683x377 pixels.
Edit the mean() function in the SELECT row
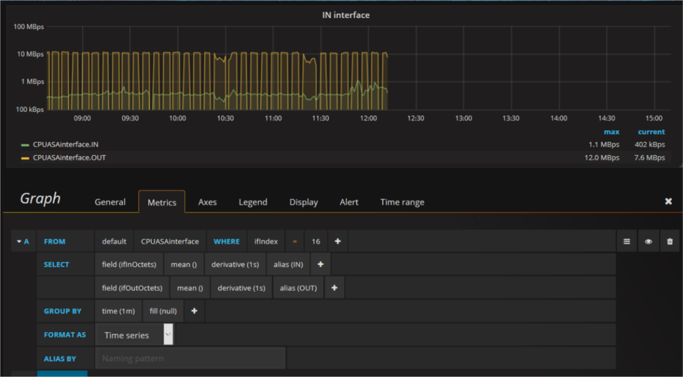183,264
